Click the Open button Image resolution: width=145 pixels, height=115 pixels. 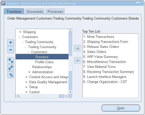[x=121, y=108]
